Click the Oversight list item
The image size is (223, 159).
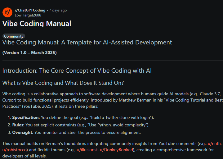click(x=74, y=132)
